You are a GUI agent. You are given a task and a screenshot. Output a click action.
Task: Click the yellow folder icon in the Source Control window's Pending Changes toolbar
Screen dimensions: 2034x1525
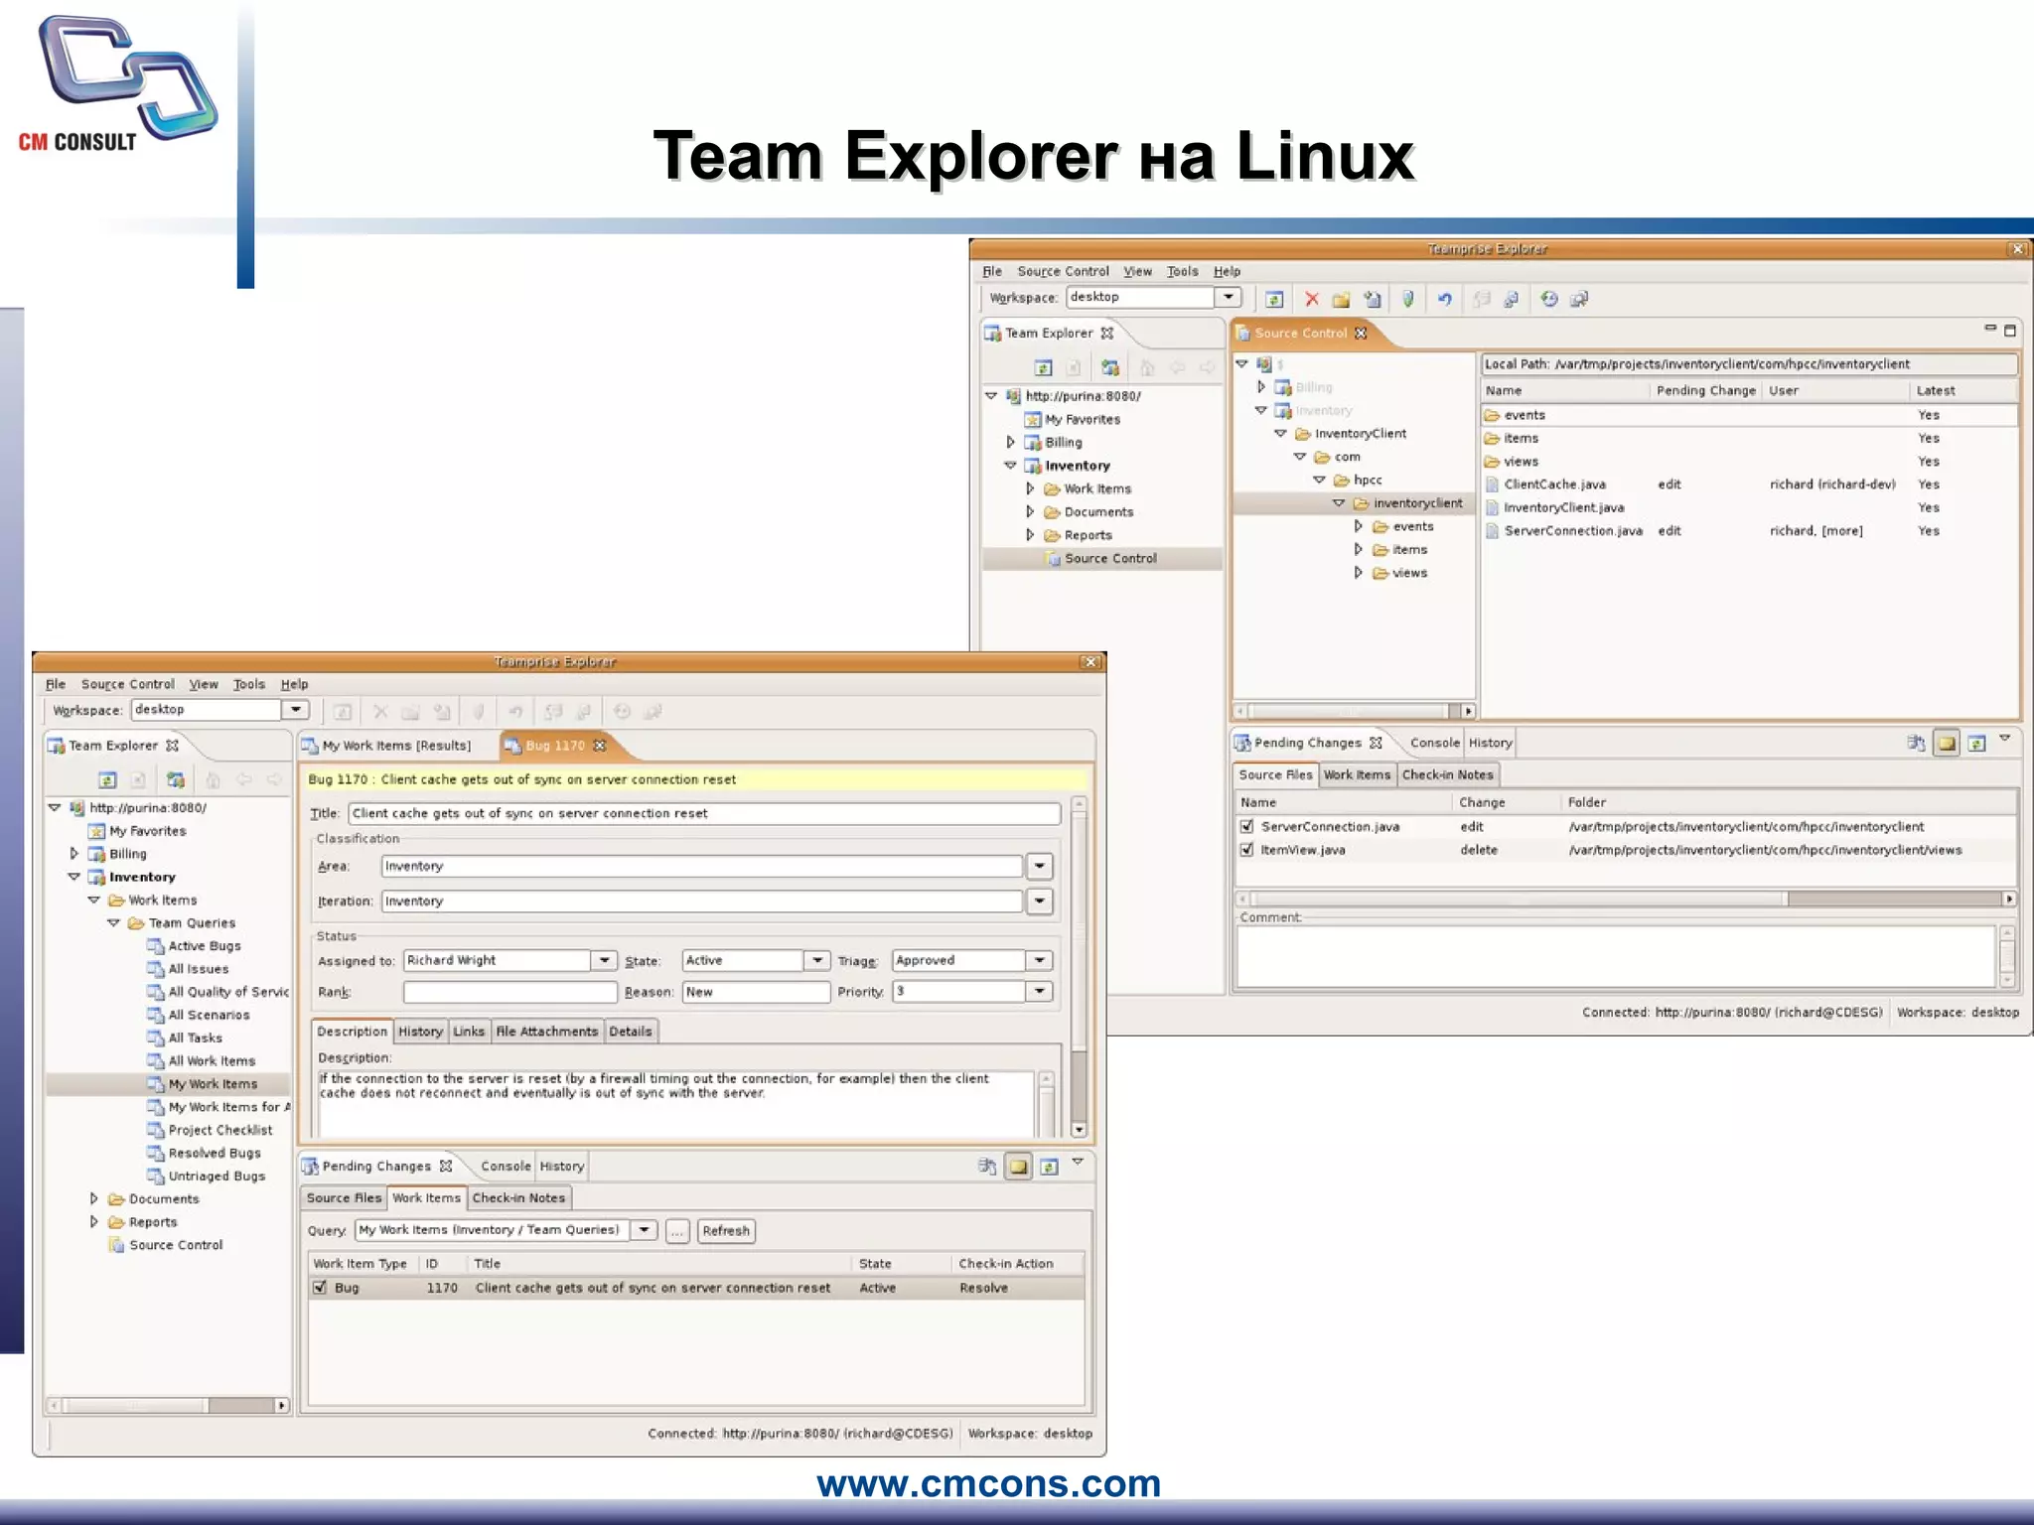click(x=1947, y=743)
